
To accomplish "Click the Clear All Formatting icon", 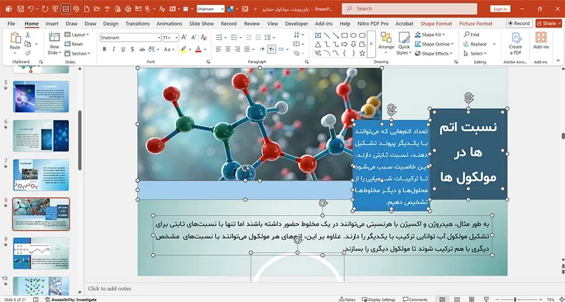I will 204,38.
